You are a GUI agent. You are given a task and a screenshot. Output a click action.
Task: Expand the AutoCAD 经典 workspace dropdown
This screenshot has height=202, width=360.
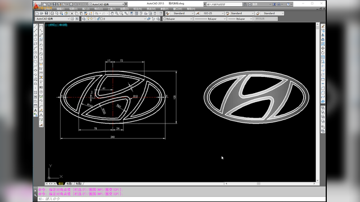pyautogui.click(x=52, y=19)
